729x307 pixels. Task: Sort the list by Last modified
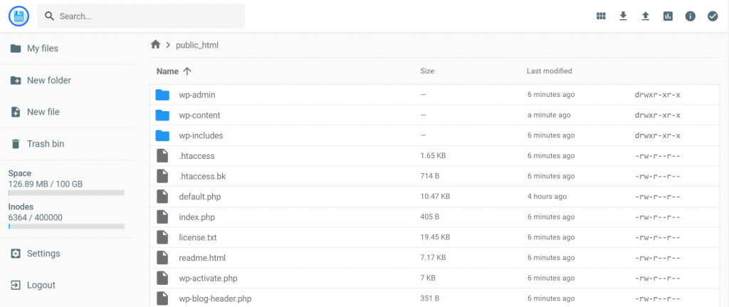click(549, 71)
